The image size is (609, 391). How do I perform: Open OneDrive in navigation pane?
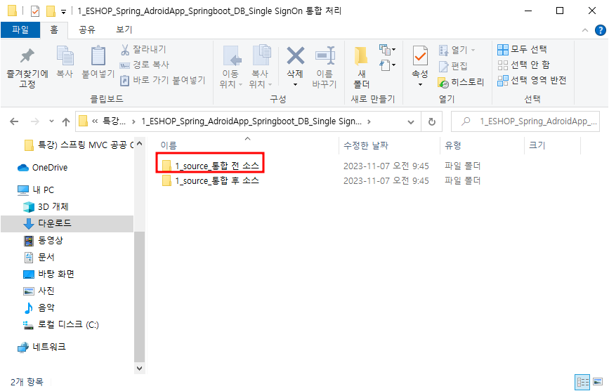coord(43,168)
